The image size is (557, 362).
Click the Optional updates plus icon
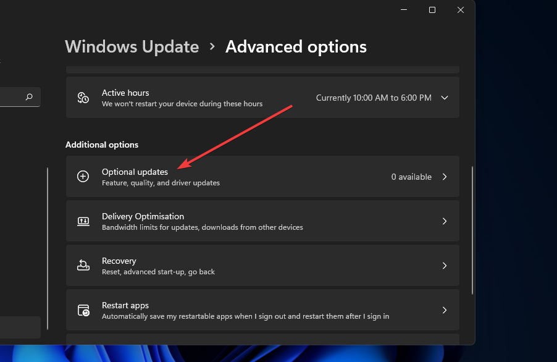point(83,177)
